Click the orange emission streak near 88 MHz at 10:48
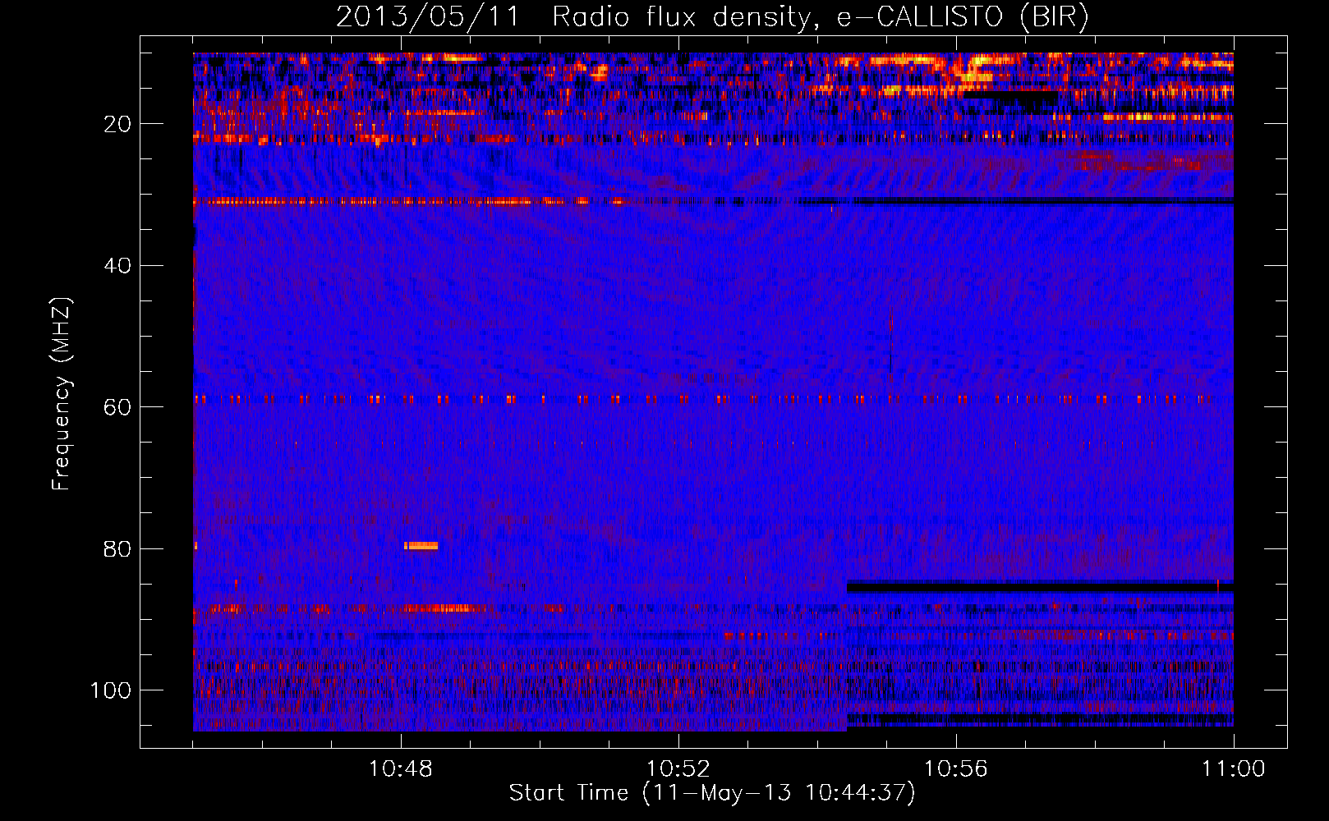The height and width of the screenshot is (821, 1329). click(x=444, y=608)
